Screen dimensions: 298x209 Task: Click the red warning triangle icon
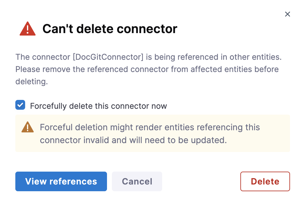[x=28, y=29]
